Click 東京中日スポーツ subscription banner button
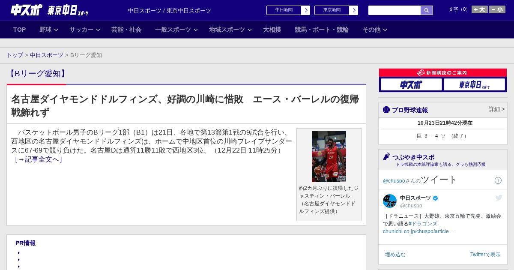The width and height of the screenshot is (514, 270). click(x=474, y=85)
